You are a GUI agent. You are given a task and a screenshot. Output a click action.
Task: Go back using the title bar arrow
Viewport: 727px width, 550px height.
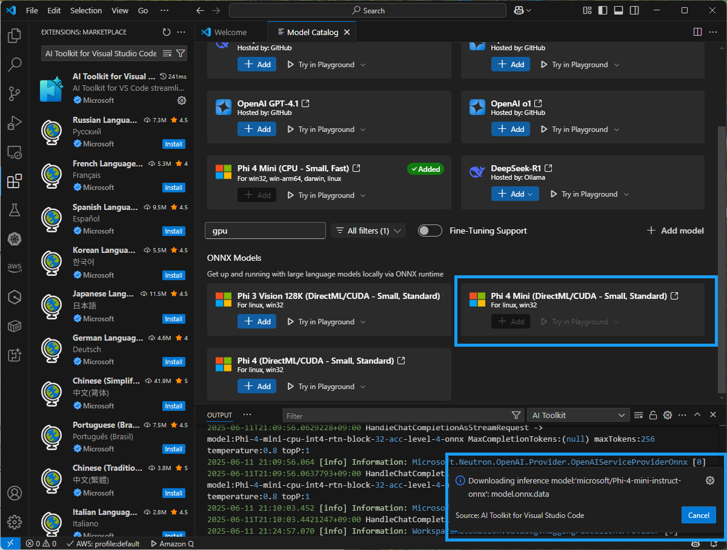pos(201,10)
